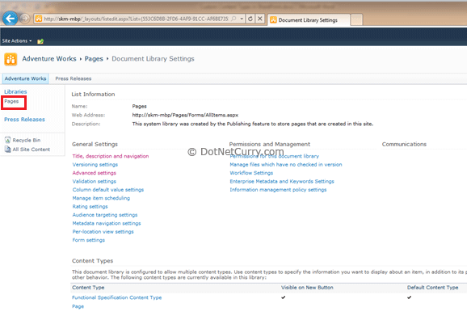
Task: Open Title, description and navigation settings
Action: coord(111,156)
